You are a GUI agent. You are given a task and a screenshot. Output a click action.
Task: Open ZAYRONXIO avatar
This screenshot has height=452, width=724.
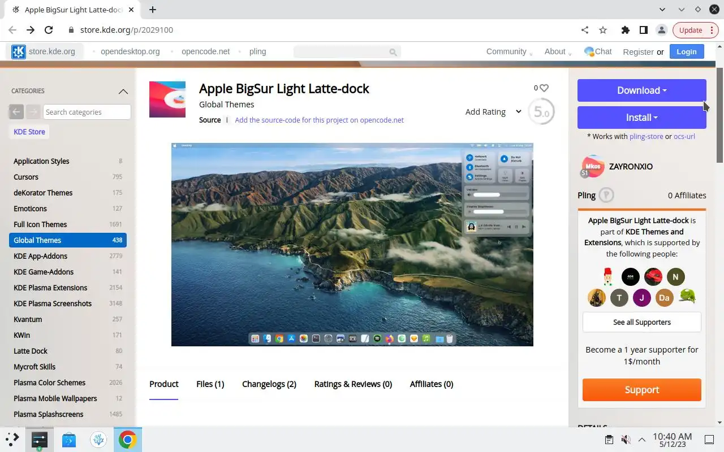(593, 167)
